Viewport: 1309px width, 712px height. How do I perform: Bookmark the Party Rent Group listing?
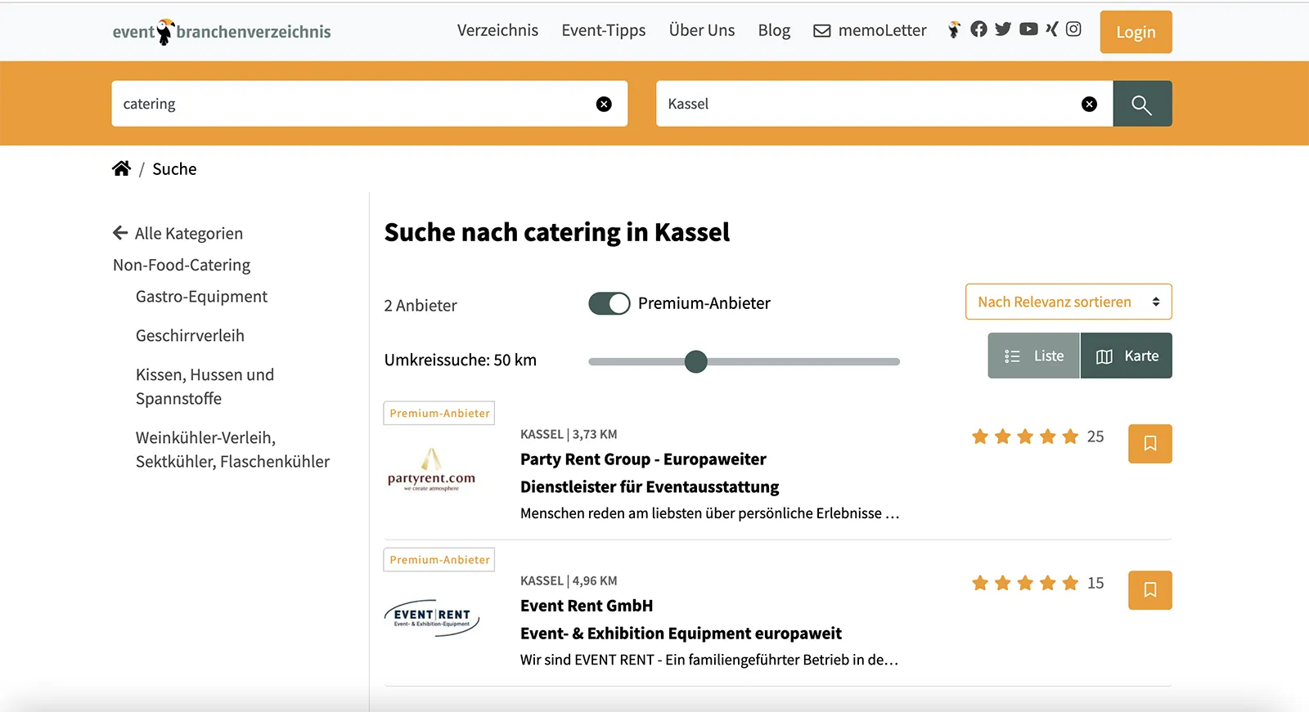(x=1149, y=444)
